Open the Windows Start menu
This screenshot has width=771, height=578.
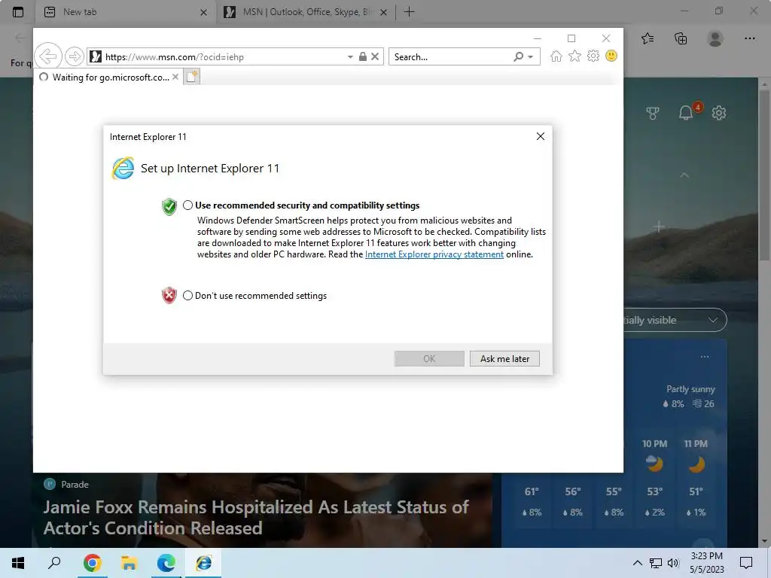pyautogui.click(x=18, y=563)
